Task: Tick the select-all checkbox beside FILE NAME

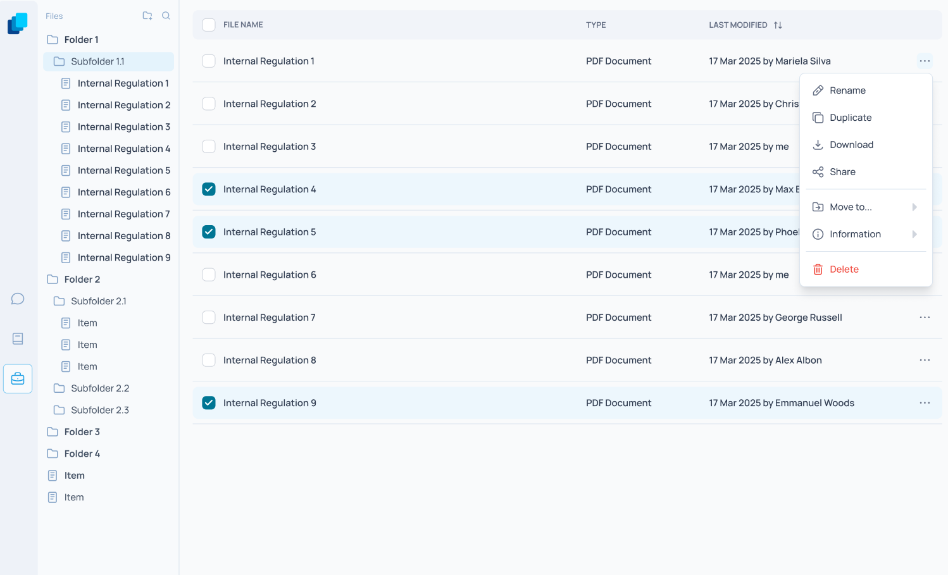Action: (209, 25)
